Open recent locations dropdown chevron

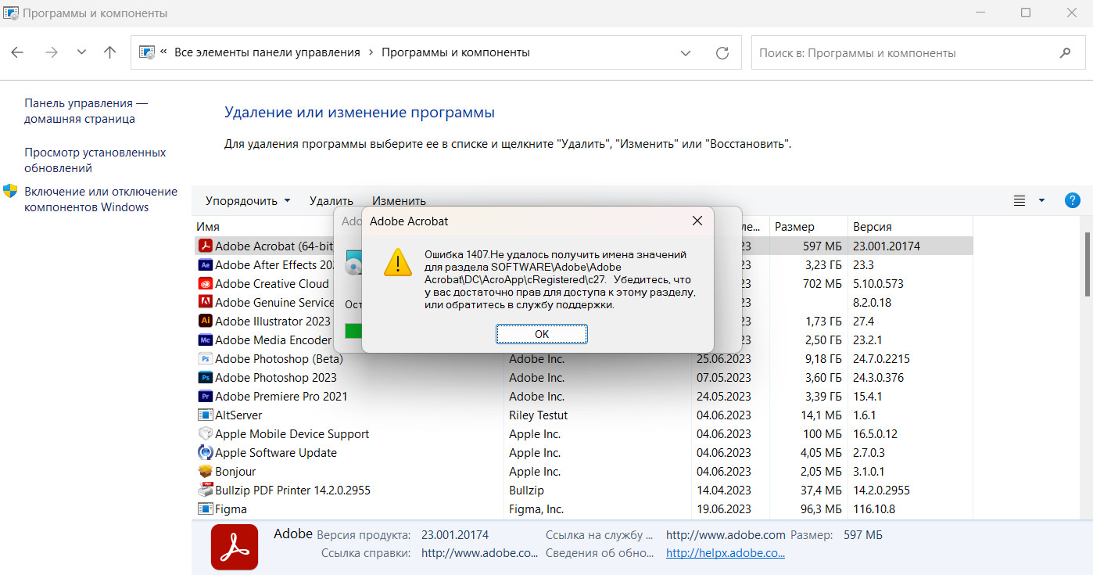[x=81, y=52]
